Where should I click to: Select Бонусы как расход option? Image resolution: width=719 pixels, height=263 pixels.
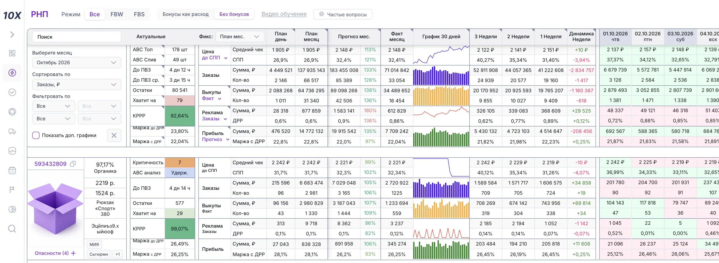(x=186, y=14)
